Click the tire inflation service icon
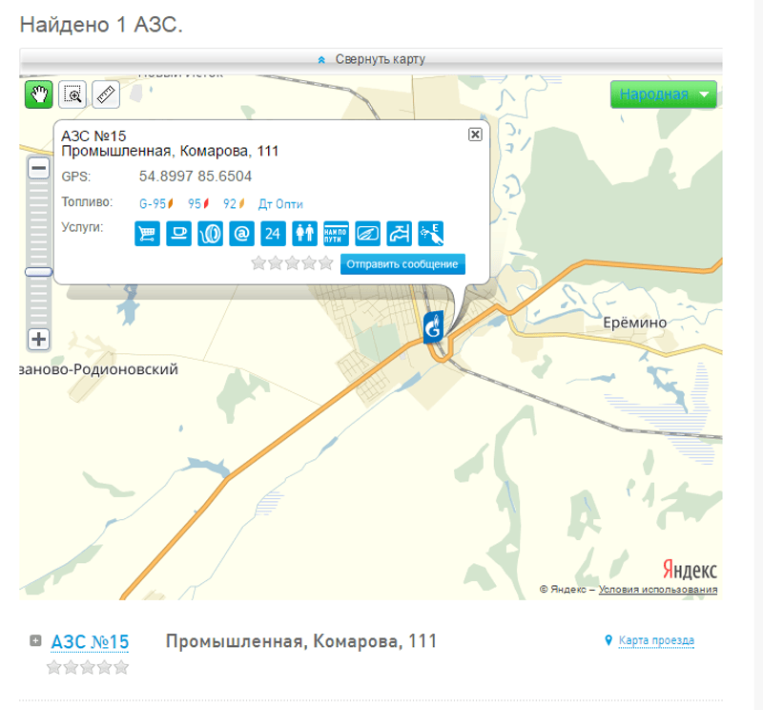 tap(210, 233)
